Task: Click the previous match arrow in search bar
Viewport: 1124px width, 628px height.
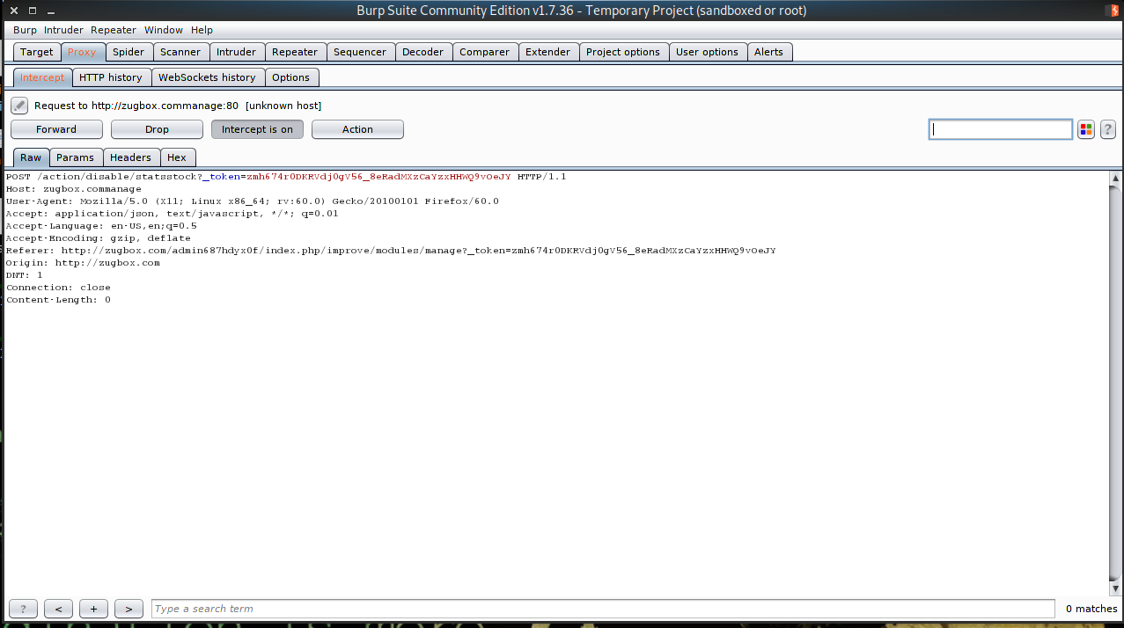Action: click(x=58, y=608)
